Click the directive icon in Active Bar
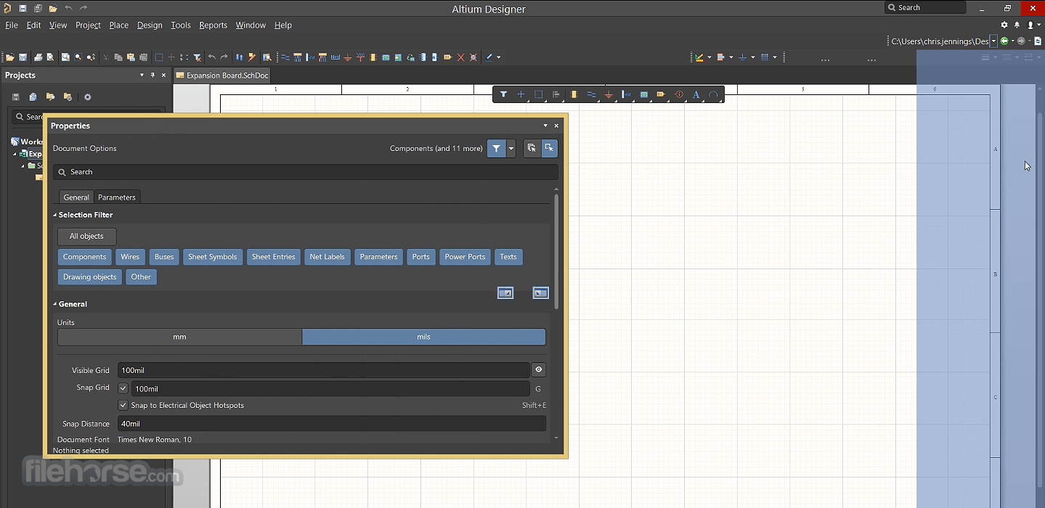 coord(679,94)
